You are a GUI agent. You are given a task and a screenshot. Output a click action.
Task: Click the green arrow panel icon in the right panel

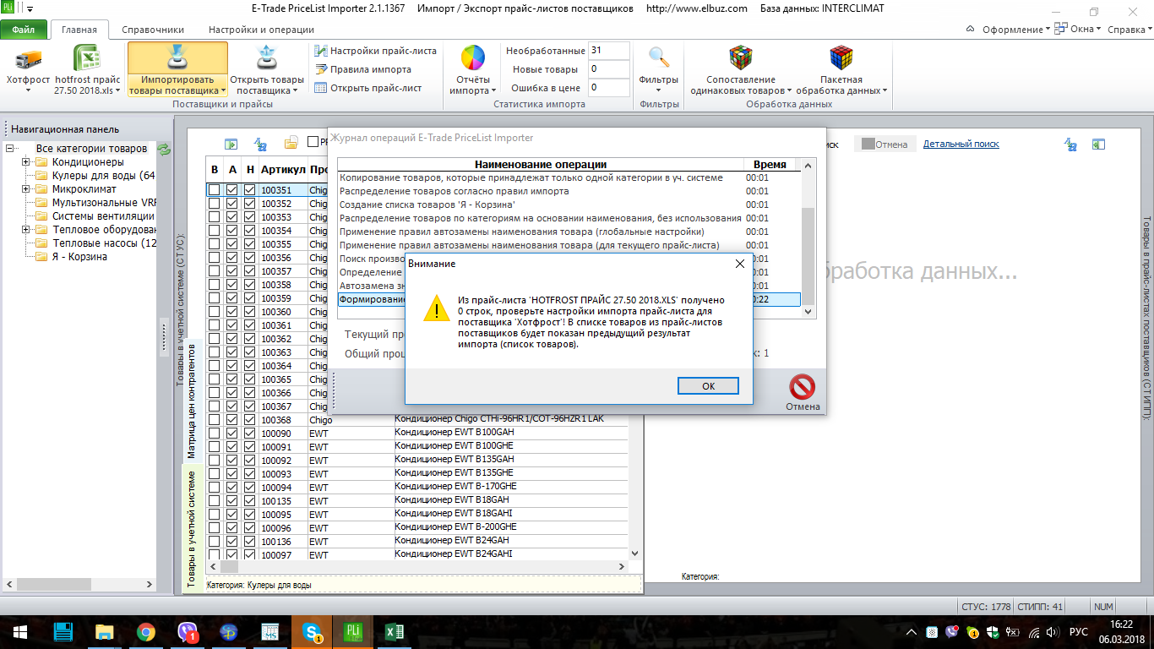click(1099, 145)
